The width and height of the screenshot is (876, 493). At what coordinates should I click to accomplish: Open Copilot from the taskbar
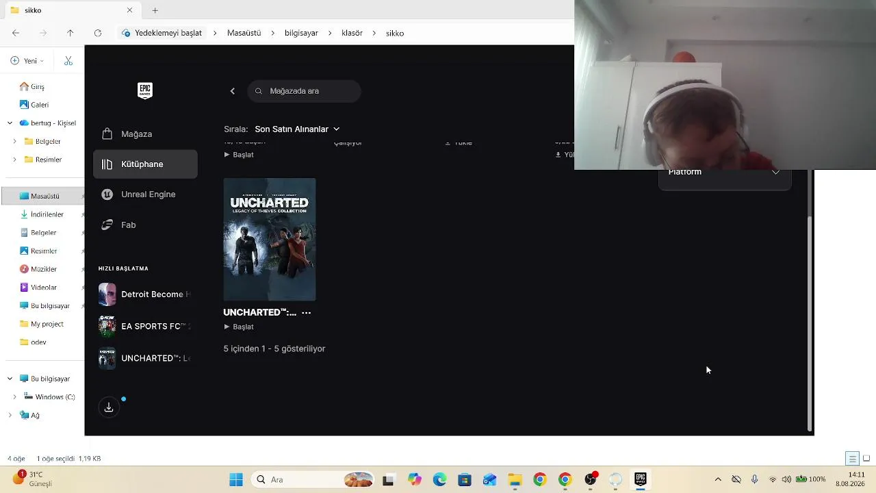[414, 480]
